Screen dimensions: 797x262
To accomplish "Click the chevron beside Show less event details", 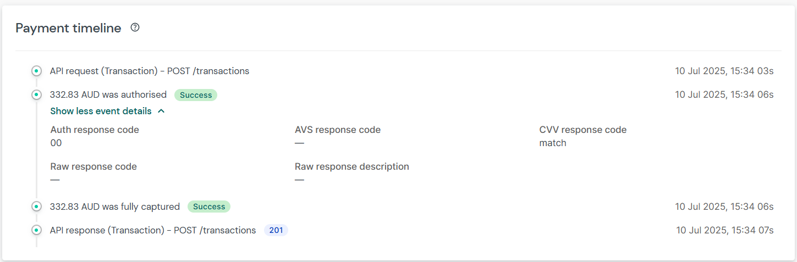I will (161, 111).
